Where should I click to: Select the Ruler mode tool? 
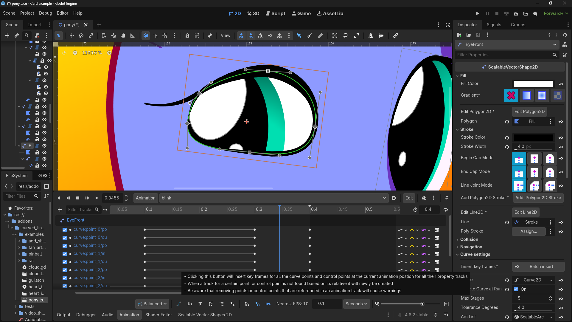pos(133,35)
